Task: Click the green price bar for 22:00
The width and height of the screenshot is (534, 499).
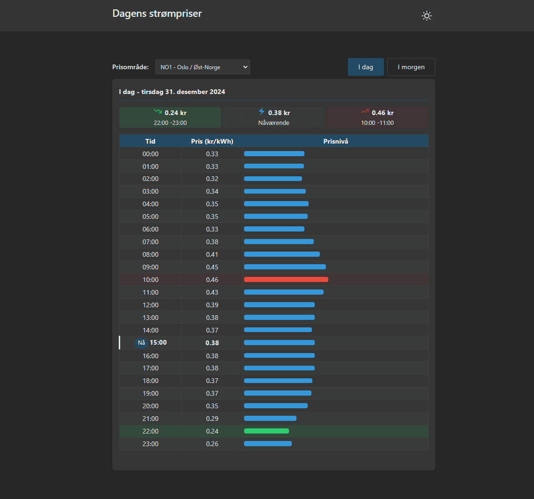Action: (267, 431)
